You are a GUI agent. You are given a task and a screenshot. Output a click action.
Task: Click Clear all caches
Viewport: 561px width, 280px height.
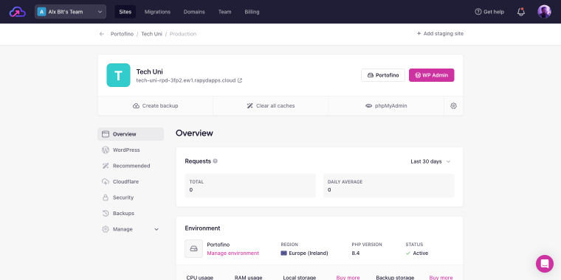click(270, 105)
